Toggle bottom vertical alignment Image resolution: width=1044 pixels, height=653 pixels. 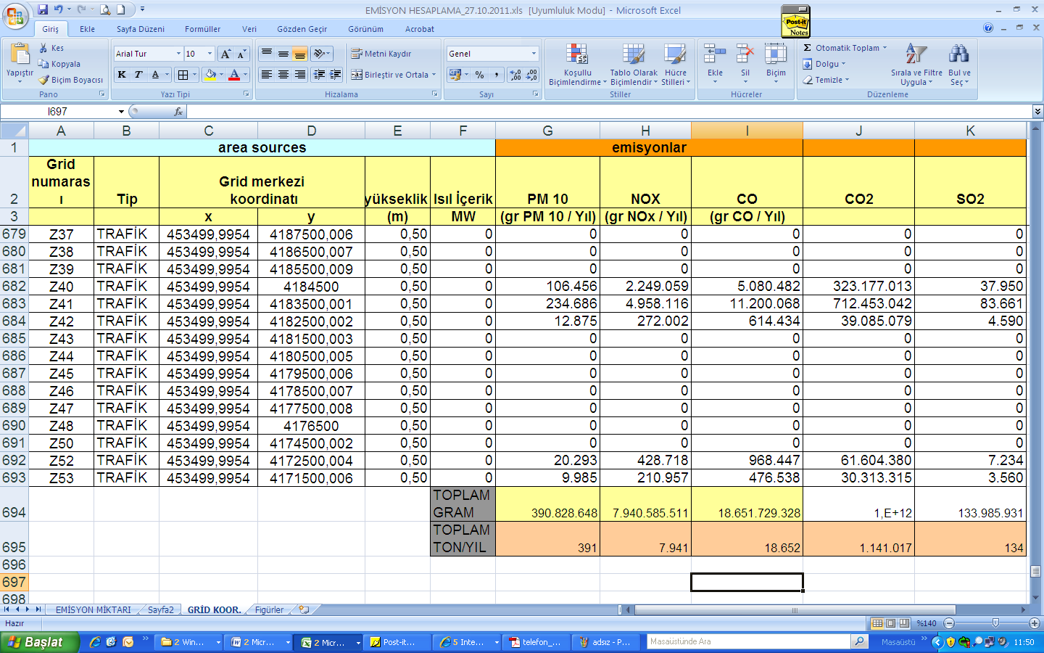tap(299, 54)
